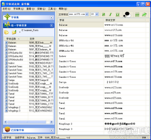This screenshot has width=151, height=140.
Task: Click font file icon of DFKMincho-Bd
Action: [6, 60]
